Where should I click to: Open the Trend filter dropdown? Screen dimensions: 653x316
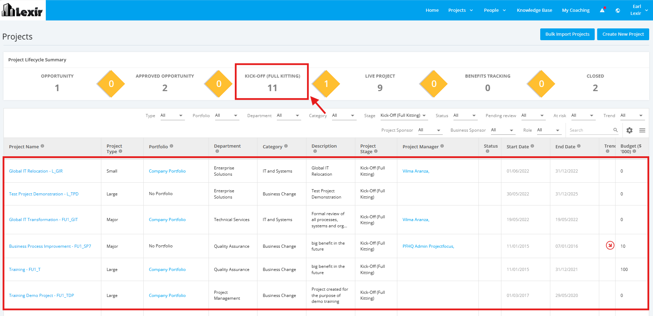632,115
